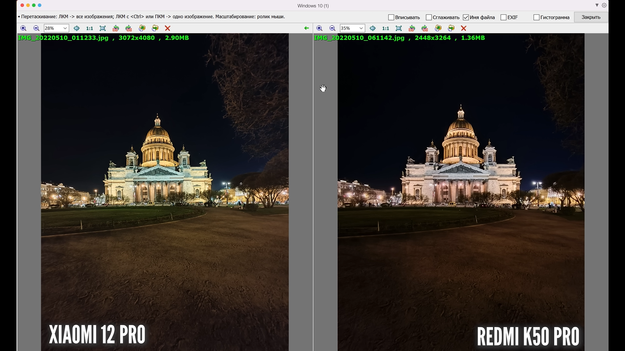
Task: Uncheck the Имя файла checkbox
Action: (x=466, y=17)
